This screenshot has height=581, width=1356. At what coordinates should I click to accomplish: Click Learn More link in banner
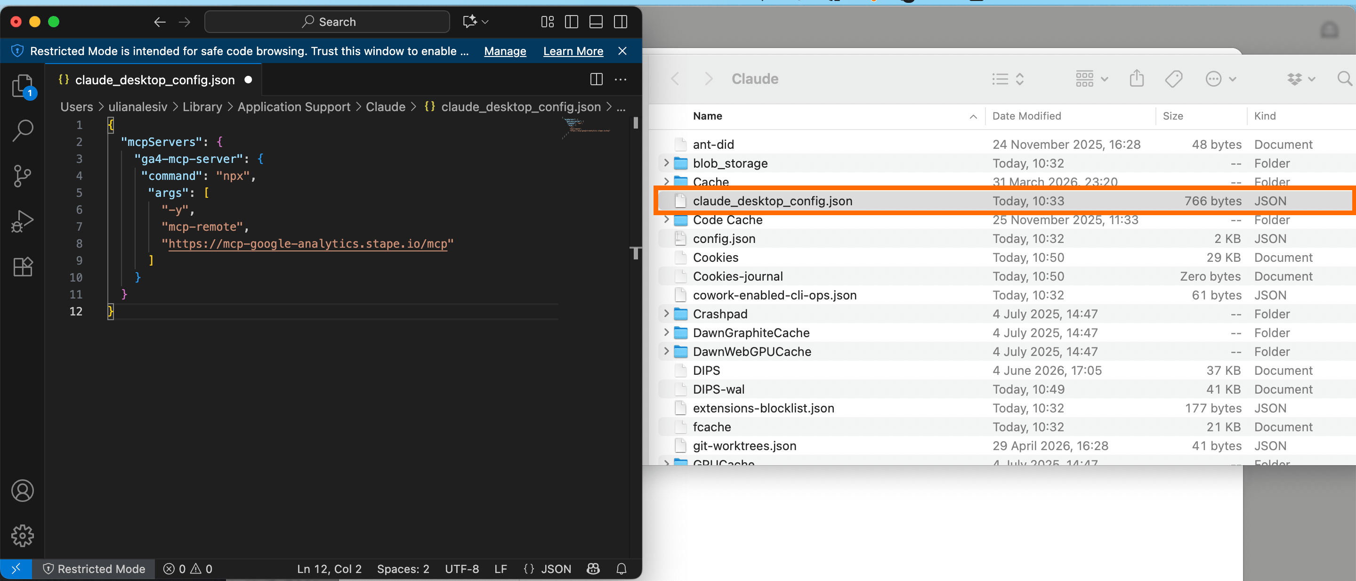click(x=573, y=51)
